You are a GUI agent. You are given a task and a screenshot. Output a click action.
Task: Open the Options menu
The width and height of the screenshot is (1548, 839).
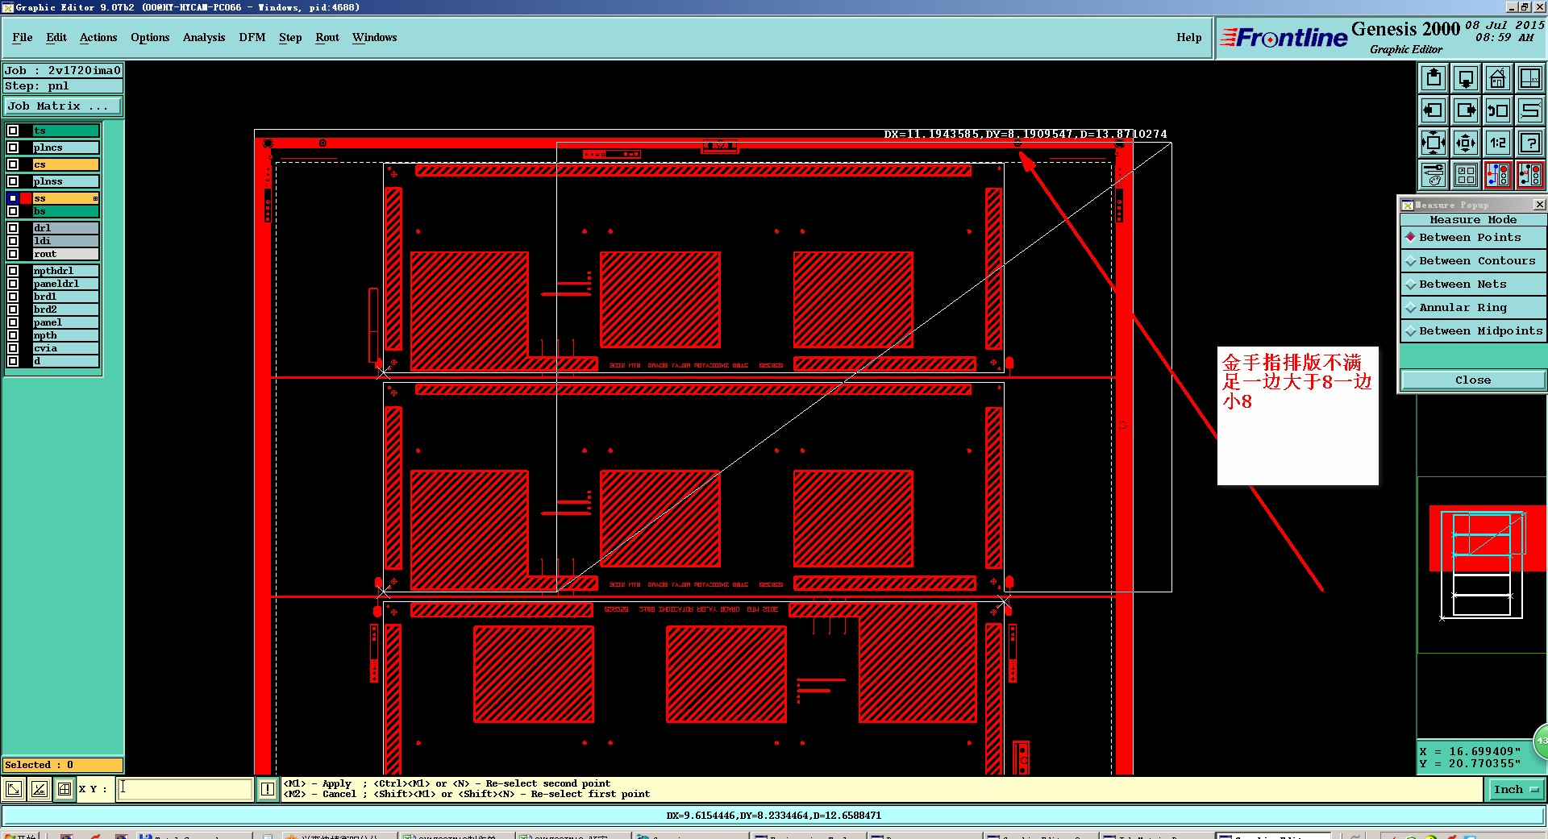click(150, 38)
